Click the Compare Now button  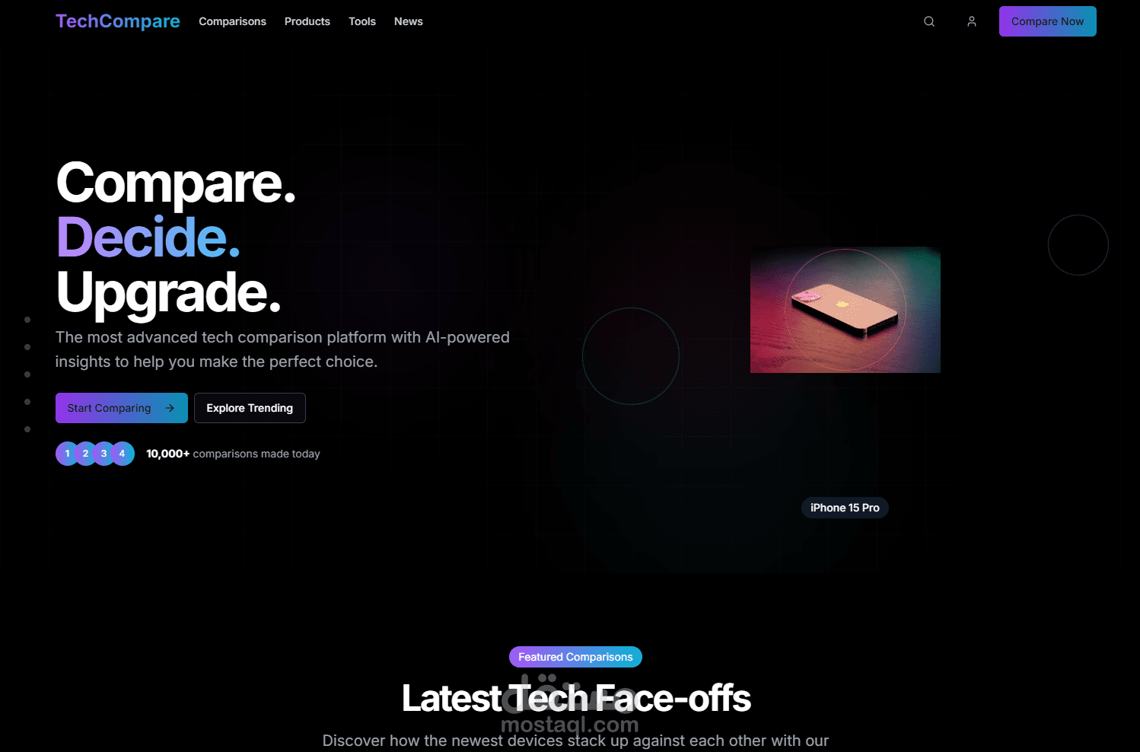coord(1047,21)
